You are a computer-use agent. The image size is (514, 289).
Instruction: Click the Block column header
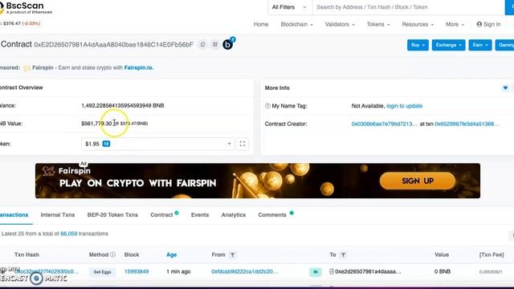click(132, 254)
